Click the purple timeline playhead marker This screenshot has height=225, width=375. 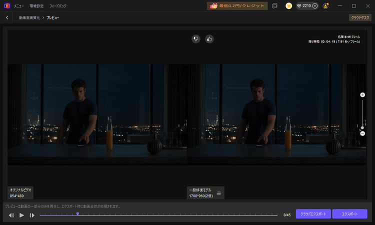pyautogui.click(x=77, y=214)
